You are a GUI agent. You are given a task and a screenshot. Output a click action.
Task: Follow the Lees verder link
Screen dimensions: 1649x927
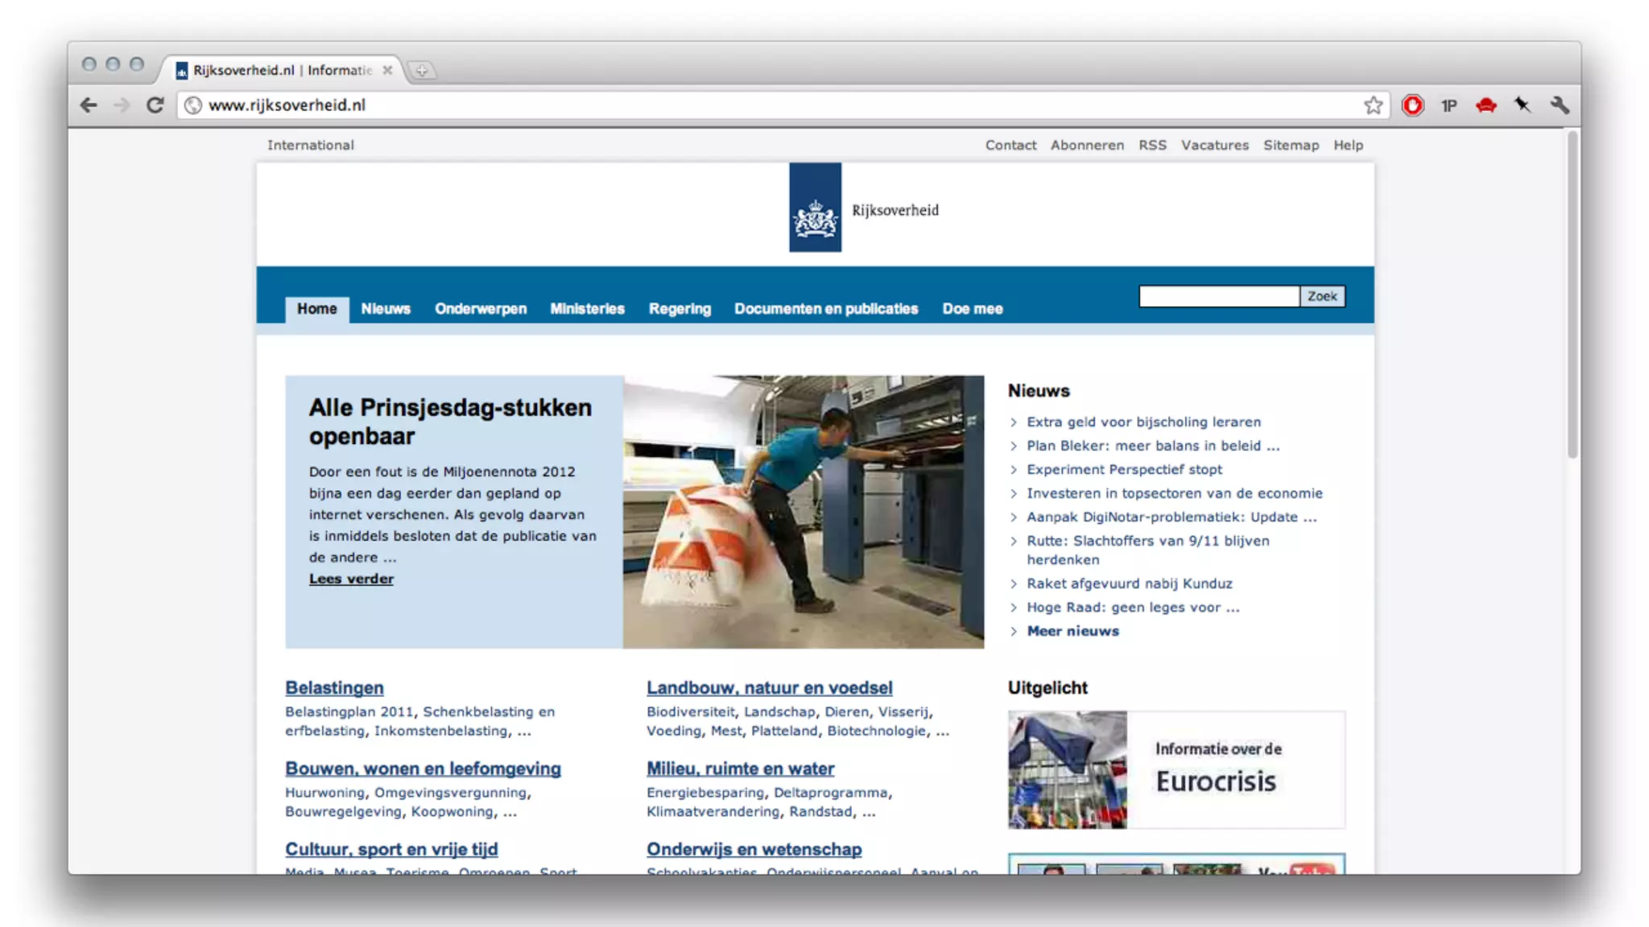click(x=351, y=579)
